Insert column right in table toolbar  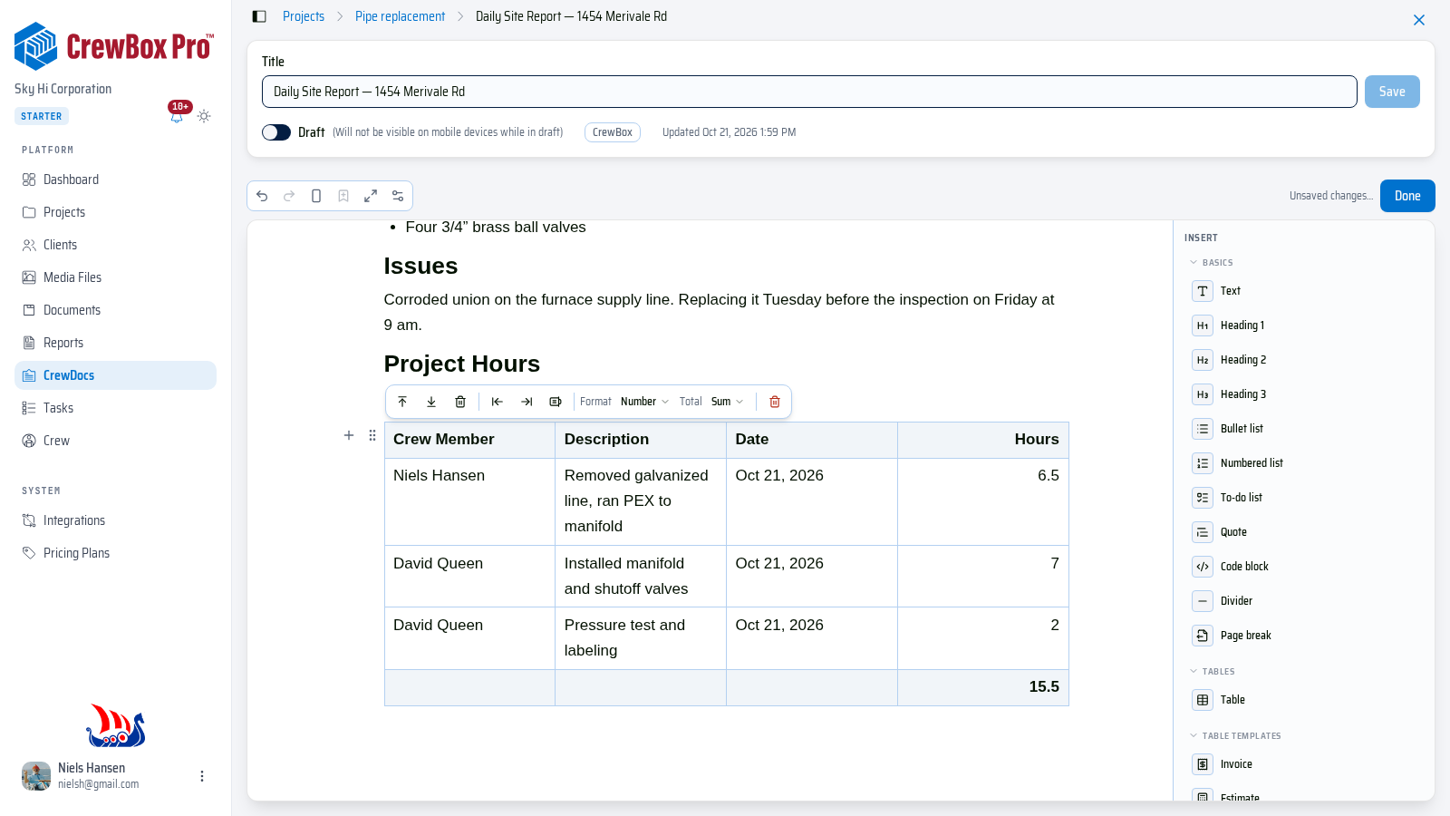pos(527,402)
